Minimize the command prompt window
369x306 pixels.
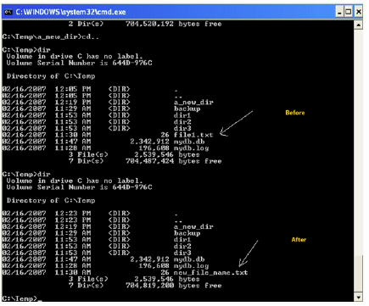(339, 12)
